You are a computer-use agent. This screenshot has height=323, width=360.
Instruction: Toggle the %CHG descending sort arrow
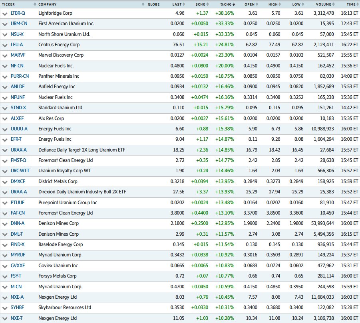pyautogui.click(x=234, y=4)
